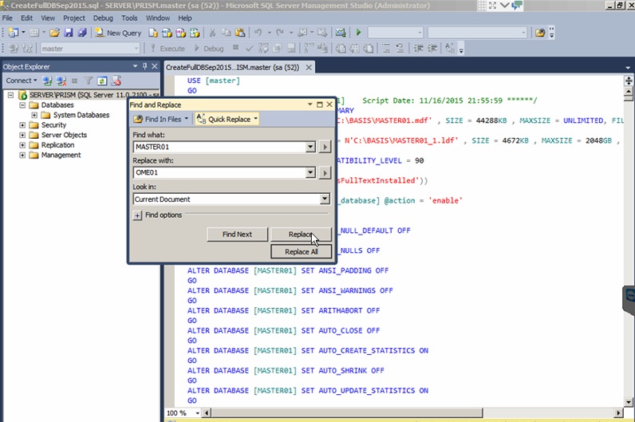Screen dimensions: 635x422
Task: Click the Comment out selected lines icon
Action: click(x=386, y=49)
